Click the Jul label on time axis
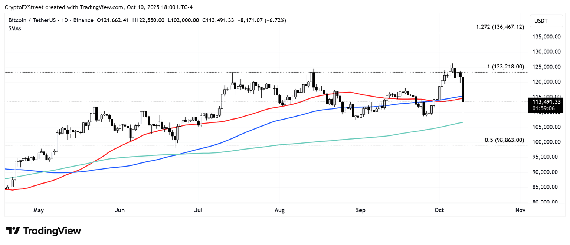Screen dimensions: 570x245 [x=199, y=210]
